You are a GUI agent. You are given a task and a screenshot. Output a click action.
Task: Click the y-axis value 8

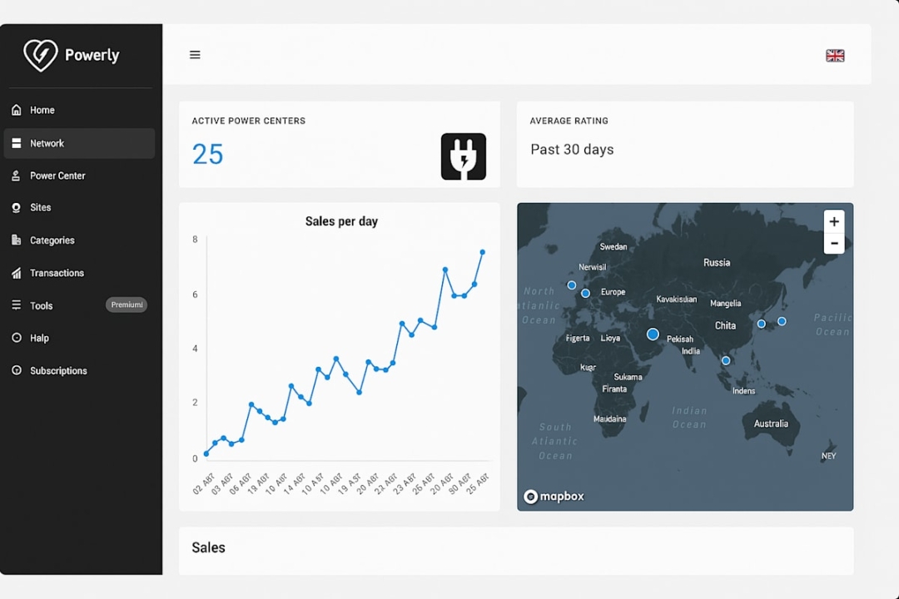coord(195,240)
